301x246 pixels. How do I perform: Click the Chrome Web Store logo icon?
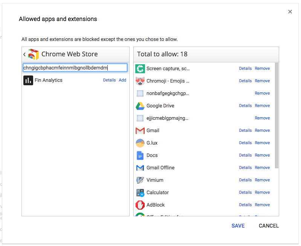tap(34, 54)
